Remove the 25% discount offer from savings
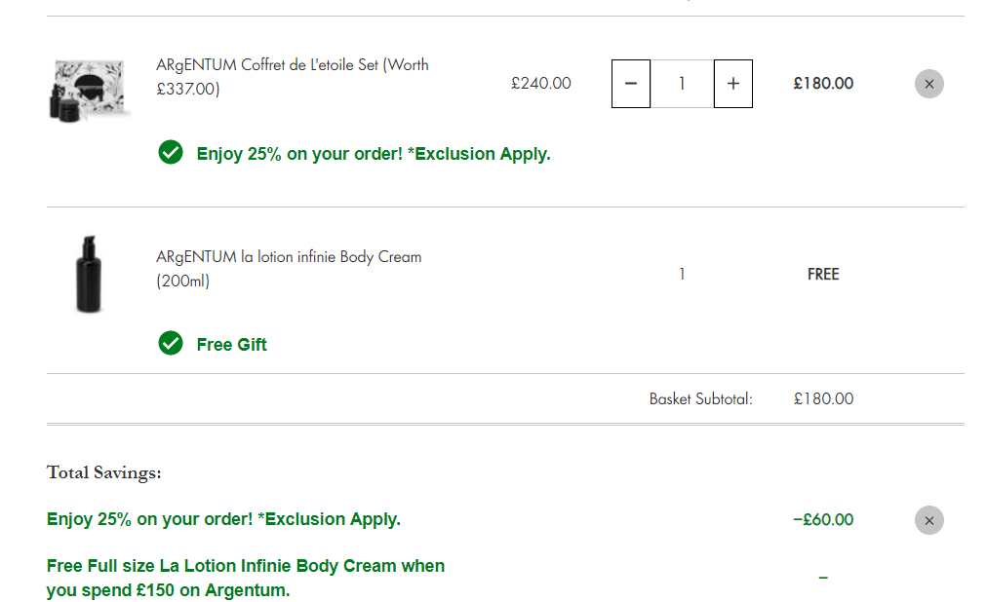987x602 pixels. tap(929, 520)
